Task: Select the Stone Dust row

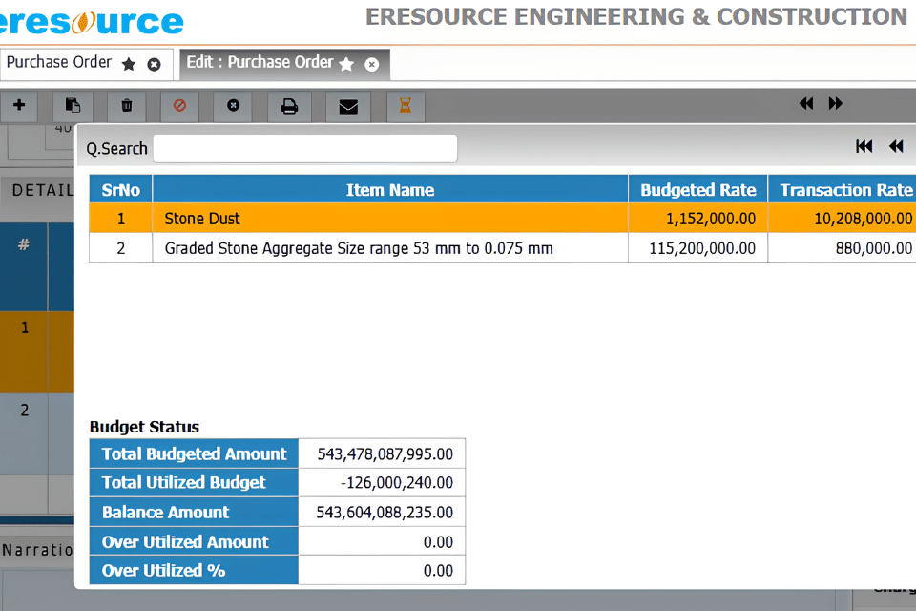Action: pos(503,218)
